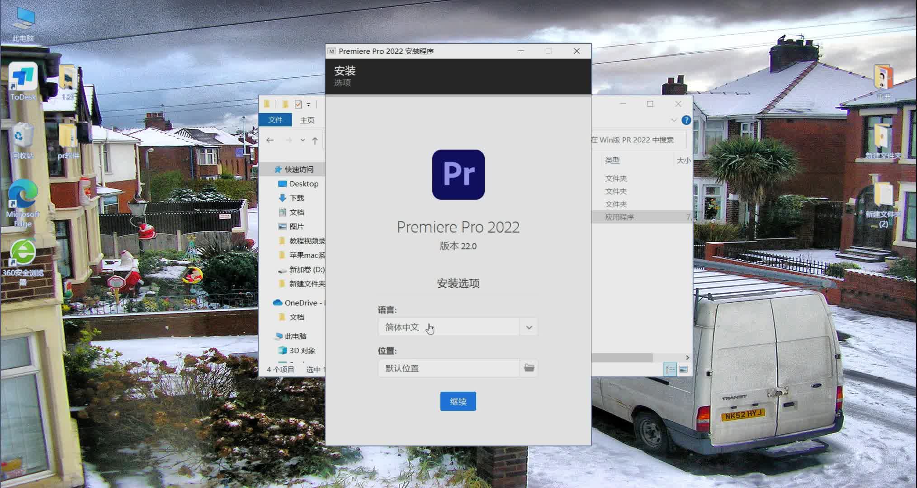Click File Explorer forward arrow
The width and height of the screenshot is (917, 488).
(288, 140)
